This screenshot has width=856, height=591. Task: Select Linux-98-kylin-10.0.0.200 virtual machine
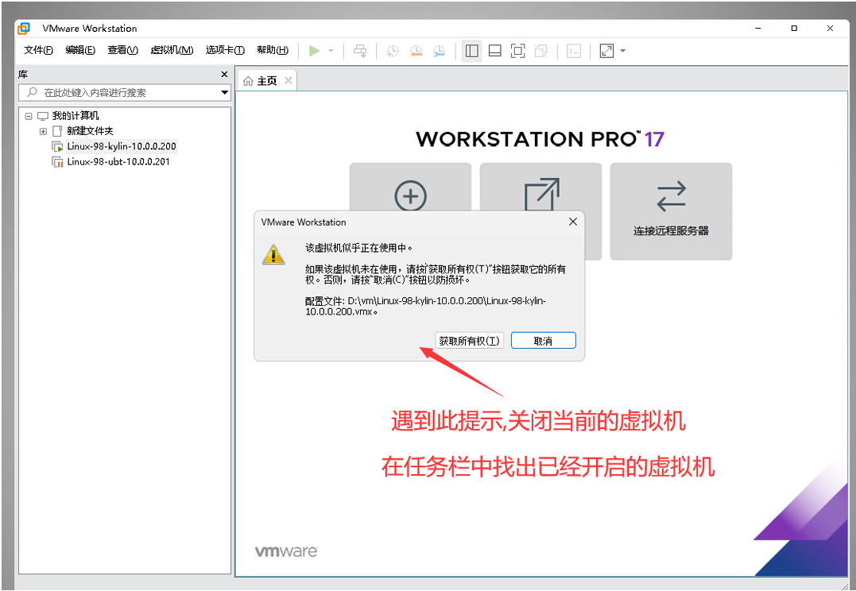(121, 146)
